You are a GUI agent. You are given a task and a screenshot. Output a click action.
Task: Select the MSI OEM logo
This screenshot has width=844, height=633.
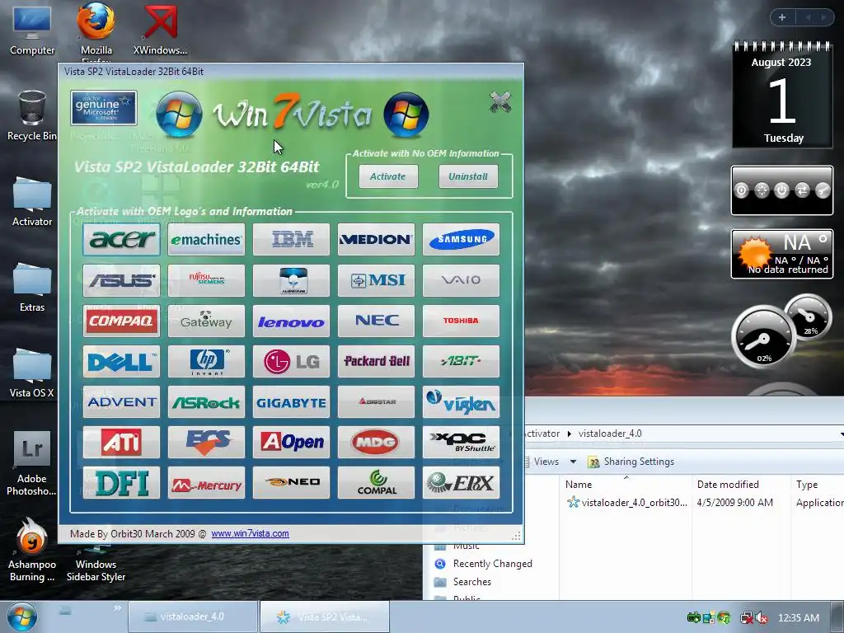(376, 280)
